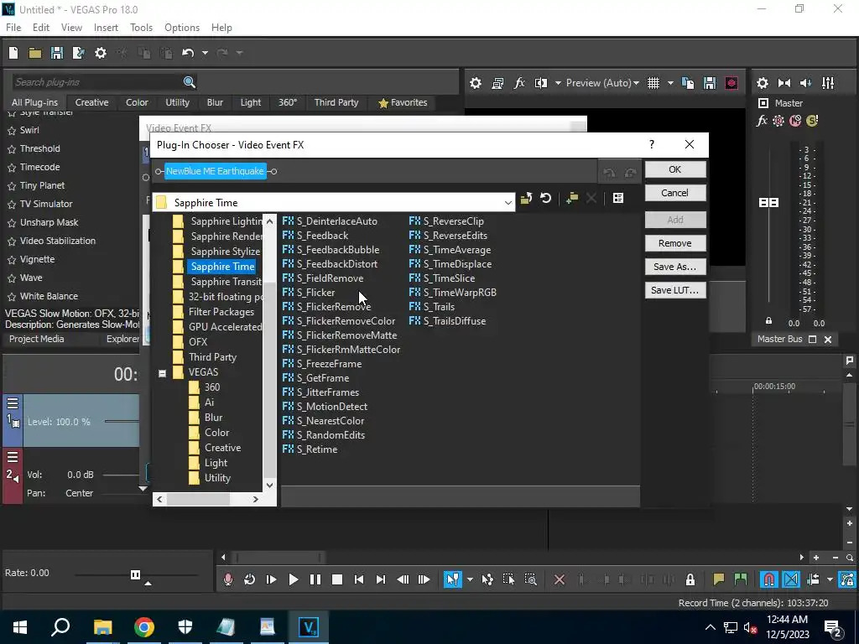
Task: Save preview snapshot to file icon
Action: (710, 83)
